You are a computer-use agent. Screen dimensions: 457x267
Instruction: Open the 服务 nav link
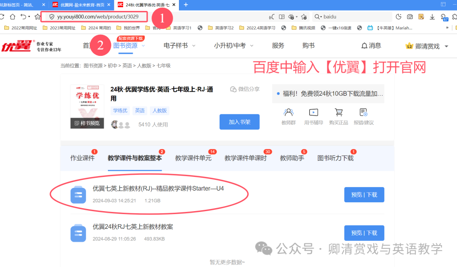(x=278, y=46)
